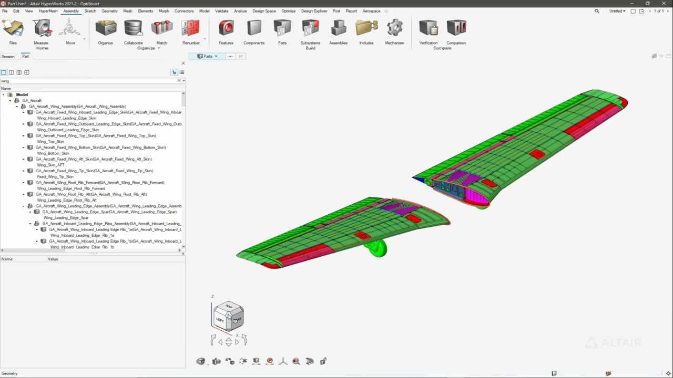Click the camera view icon in view toolbar
Image resolution: width=673 pixels, height=378 pixels.
point(216,361)
